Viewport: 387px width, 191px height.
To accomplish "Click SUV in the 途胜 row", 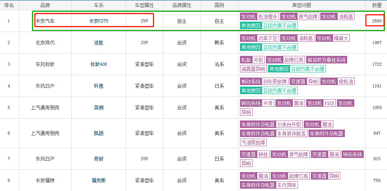I will [x=144, y=43].
